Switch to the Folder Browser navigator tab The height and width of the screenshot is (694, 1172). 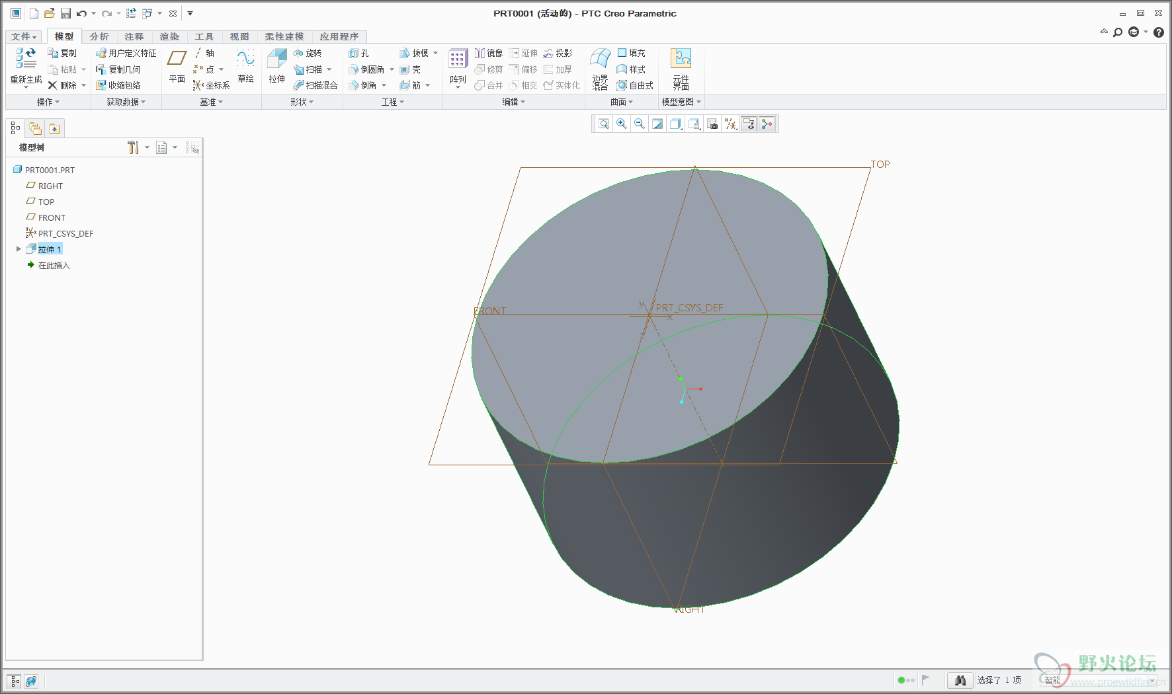[35, 128]
